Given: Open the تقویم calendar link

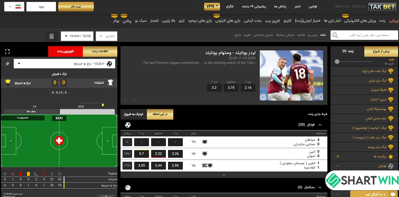Looking at the screenshot, I should coord(248,35).
